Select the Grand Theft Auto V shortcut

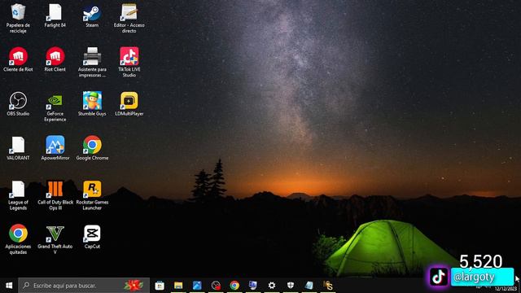pyautogui.click(x=55, y=240)
